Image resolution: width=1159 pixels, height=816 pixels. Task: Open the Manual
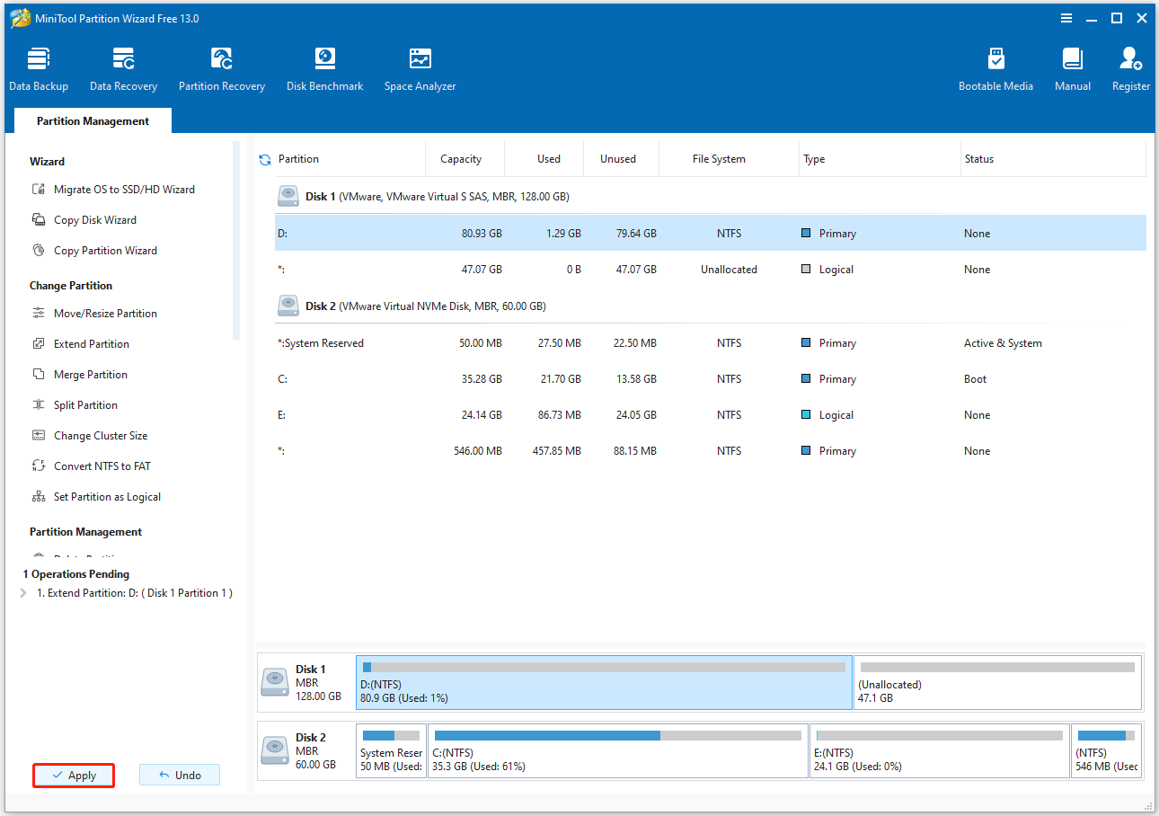tap(1072, 68)
